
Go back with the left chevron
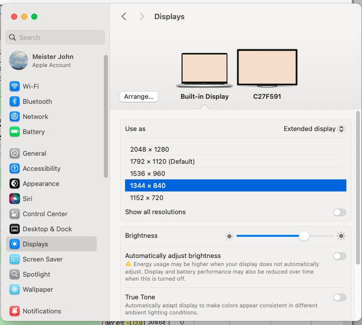coord(124,17)
